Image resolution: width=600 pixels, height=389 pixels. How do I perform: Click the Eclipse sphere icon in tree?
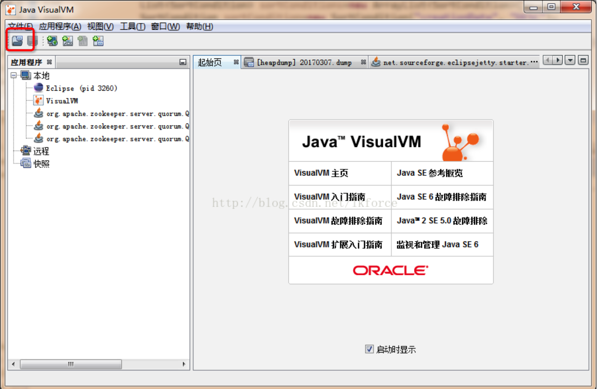pyautogui.click(x=39, y=88)
